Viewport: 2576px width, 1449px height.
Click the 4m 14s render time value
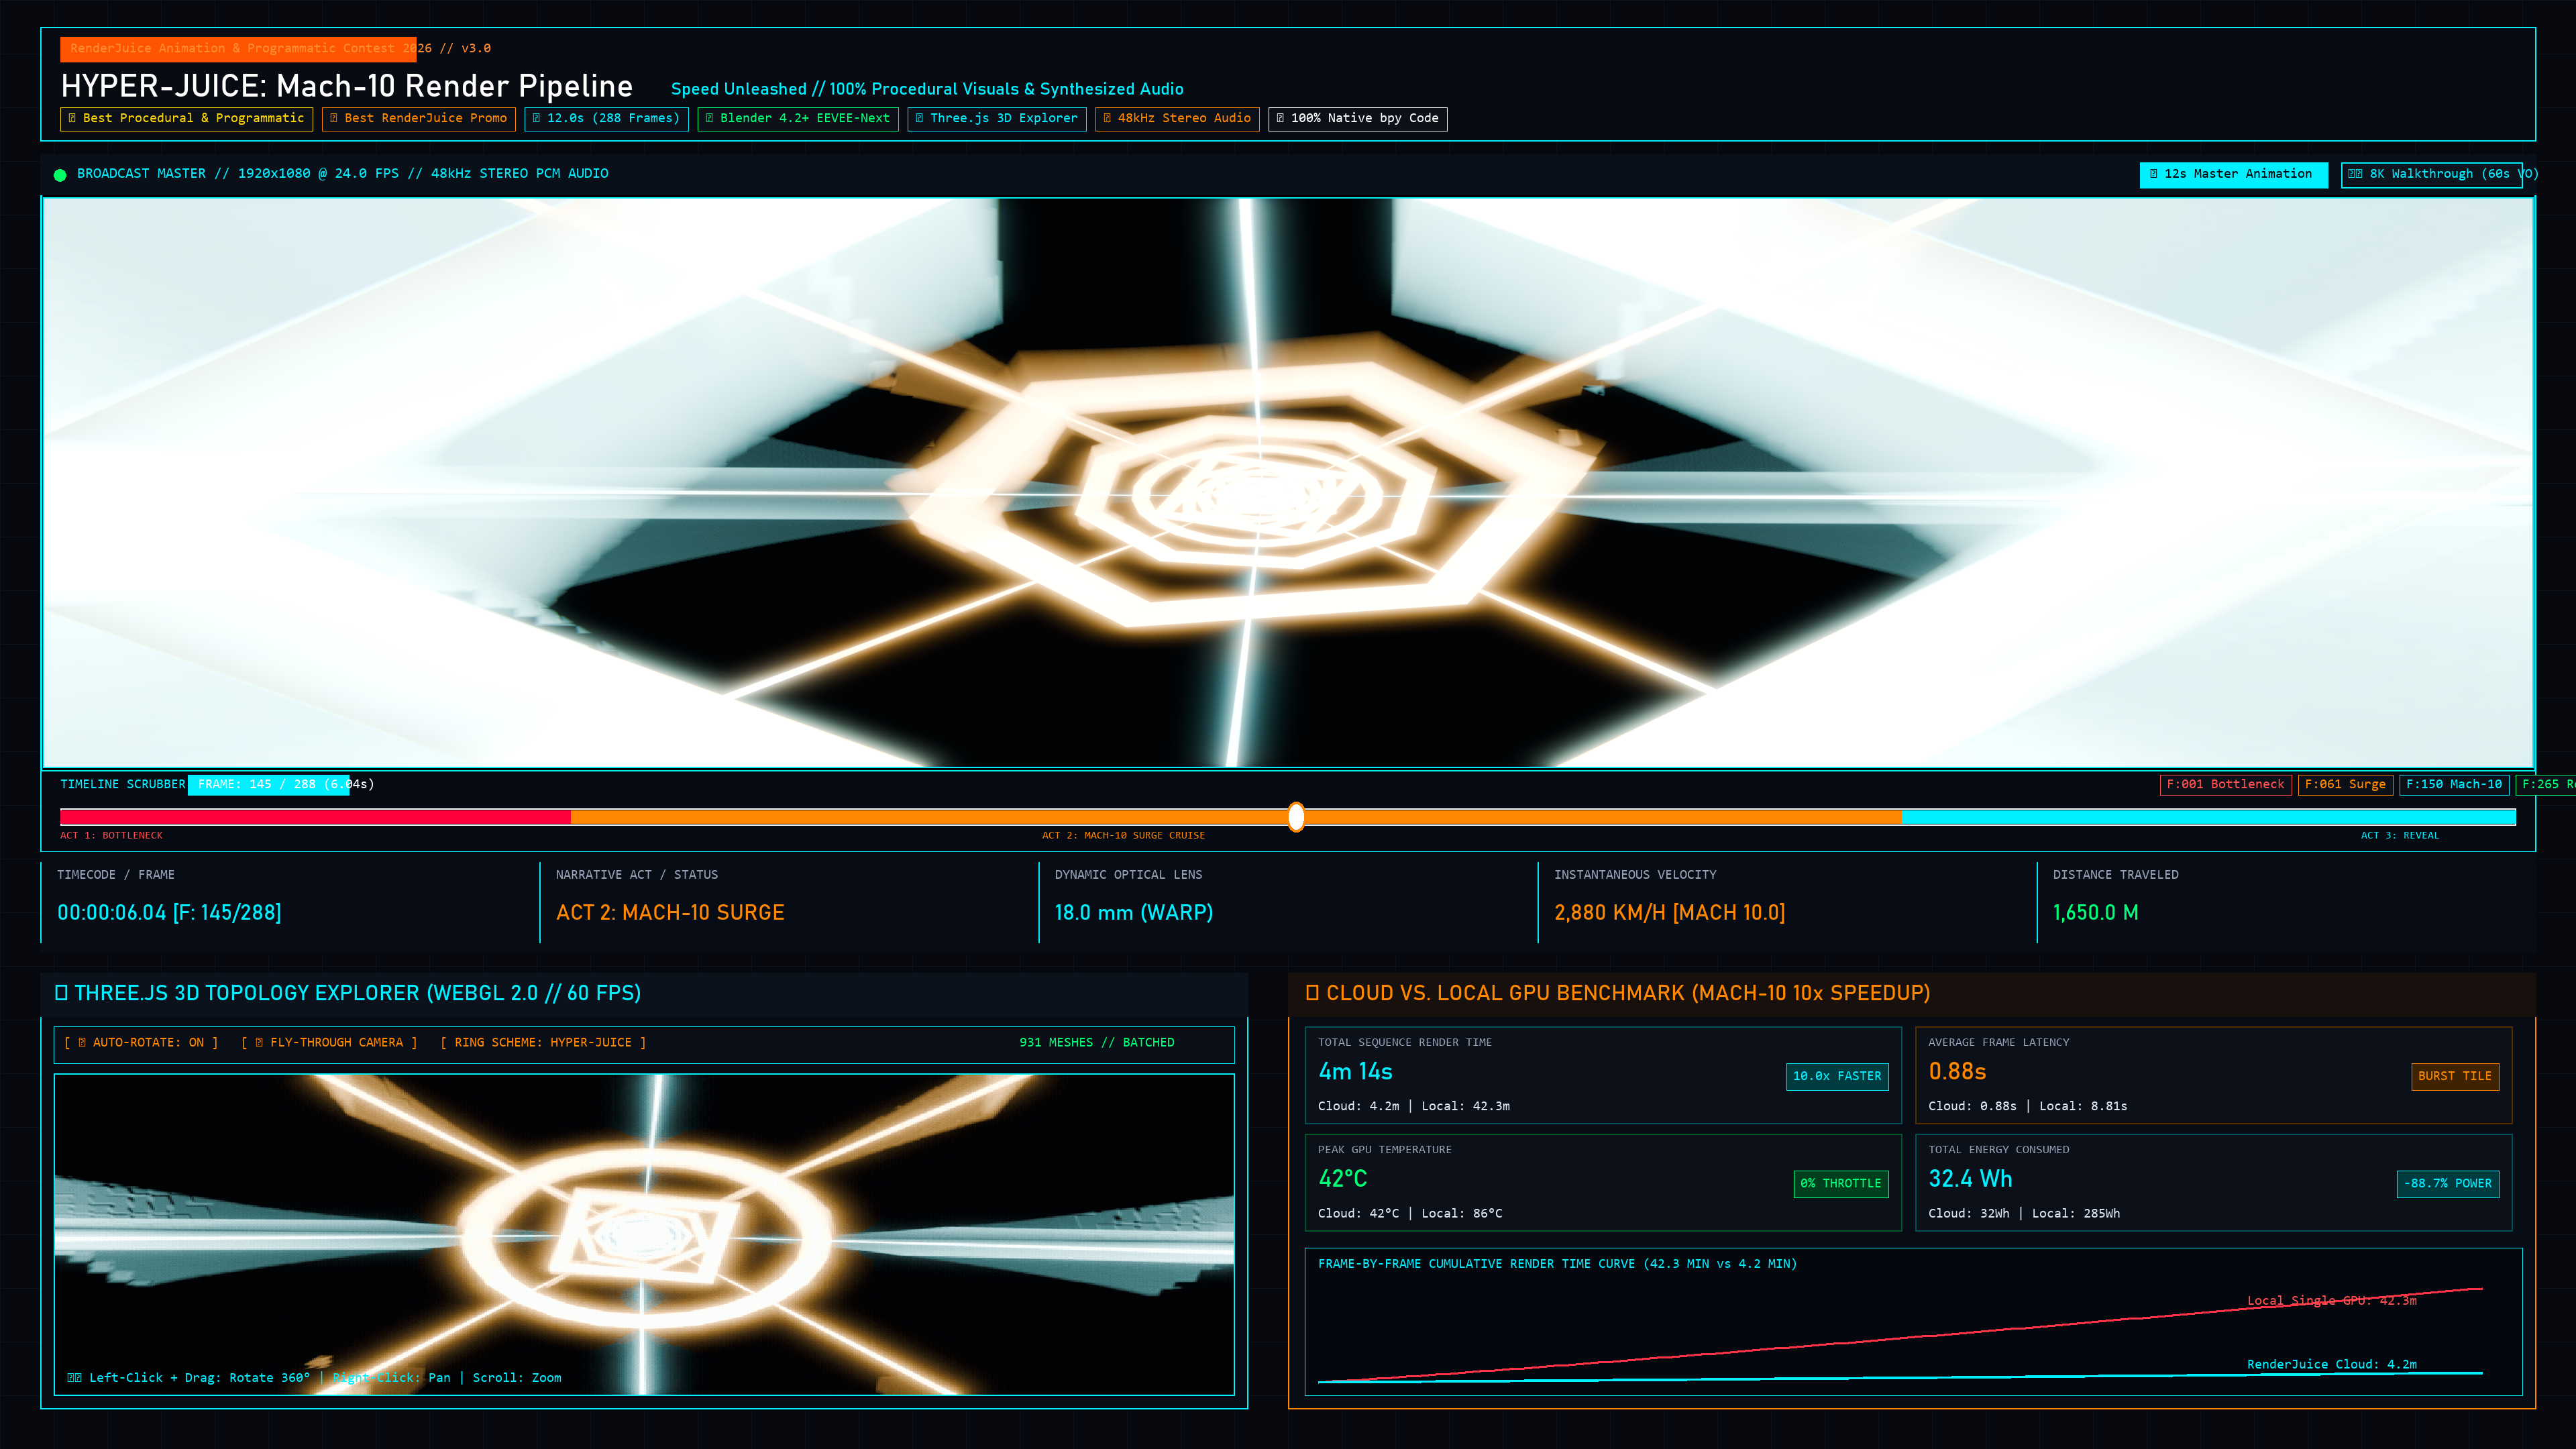pyautogui.click(x=1355, y=1072)
